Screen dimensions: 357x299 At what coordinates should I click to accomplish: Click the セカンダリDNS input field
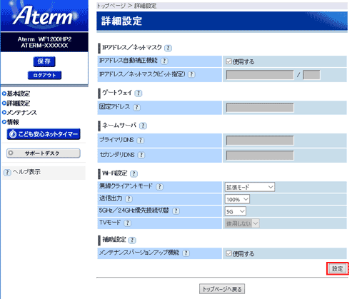click(x=260, y=156)
